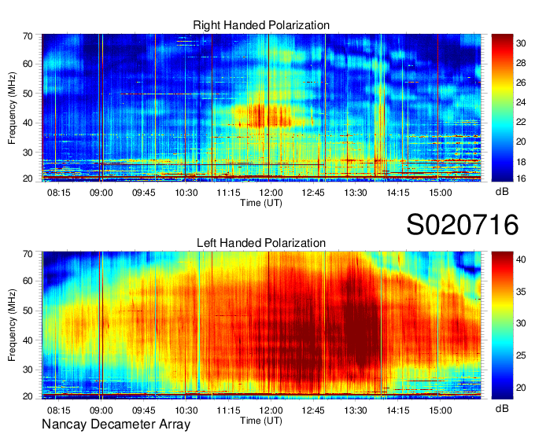
Task: Click the 11:15 tick label under bottom plot
Action: click(x=228, y=410)
